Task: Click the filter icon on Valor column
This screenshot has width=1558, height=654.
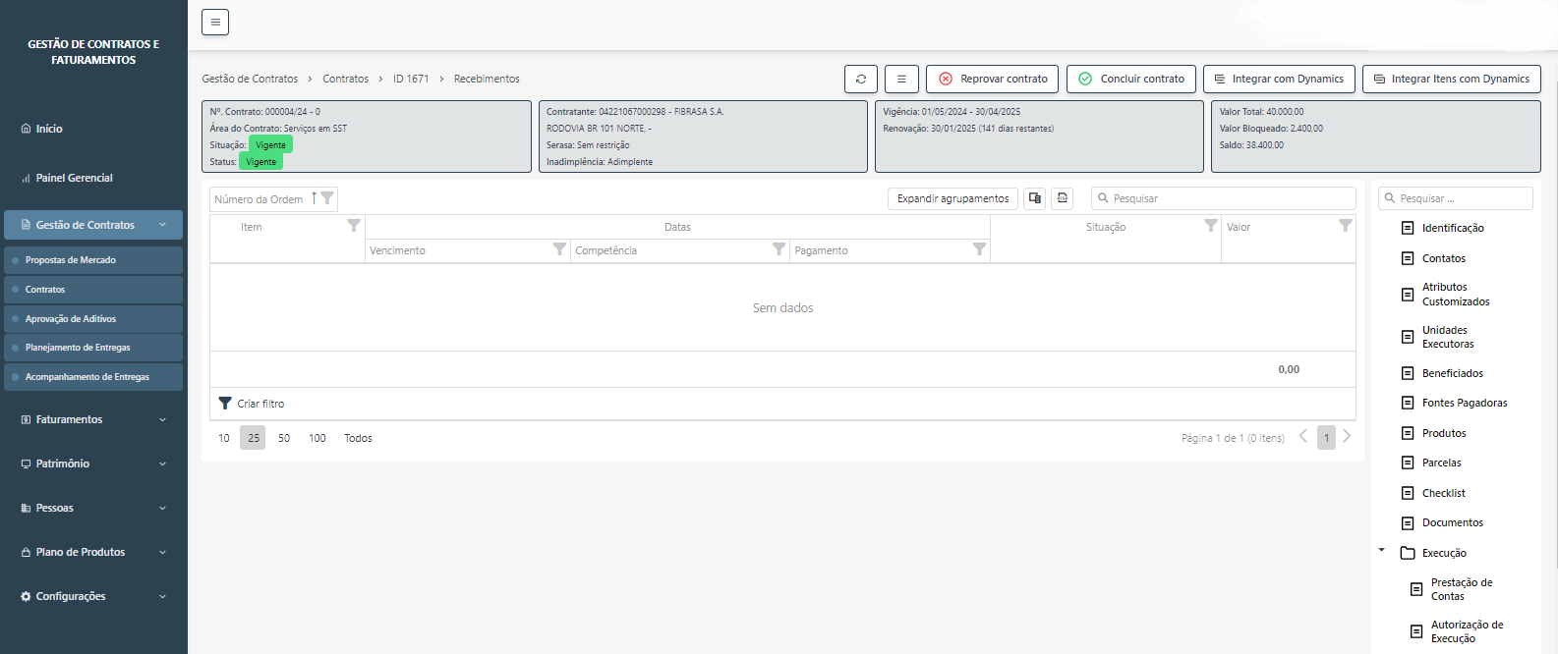Action: 1345,226
